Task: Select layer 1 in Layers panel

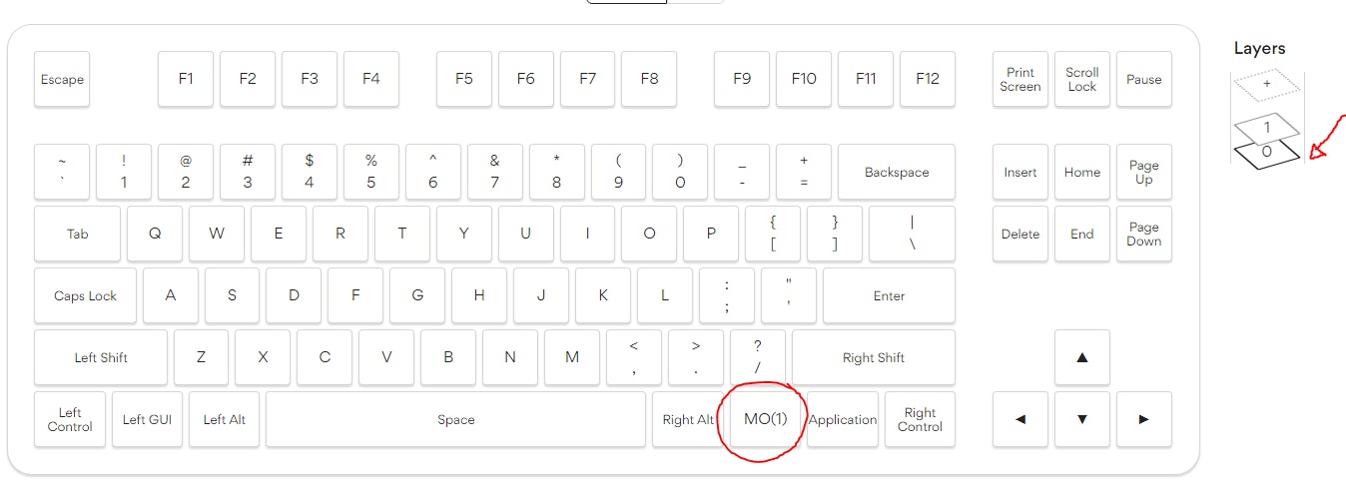Action: click(x=1267, y=128)
